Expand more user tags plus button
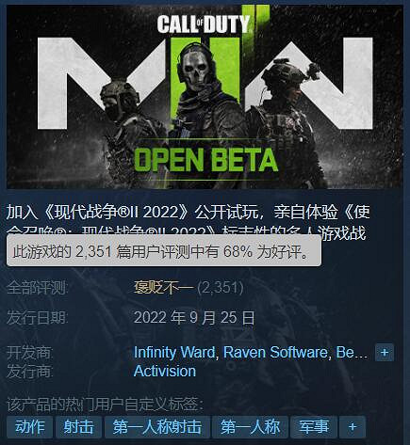The height and width of the screenshot is (445, 410). tap(353, 427)
